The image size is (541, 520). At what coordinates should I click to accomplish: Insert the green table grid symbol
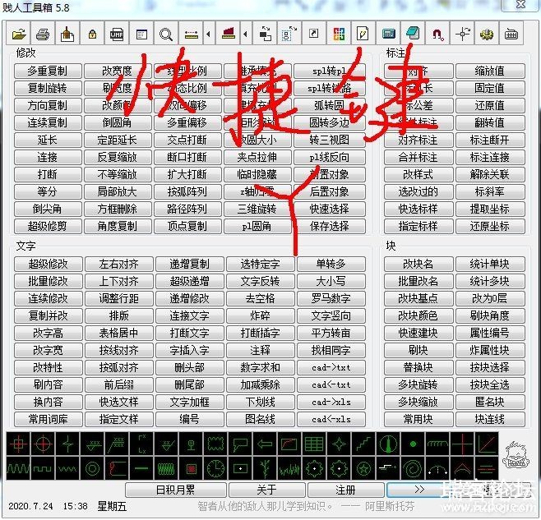[x=314, y=444]
